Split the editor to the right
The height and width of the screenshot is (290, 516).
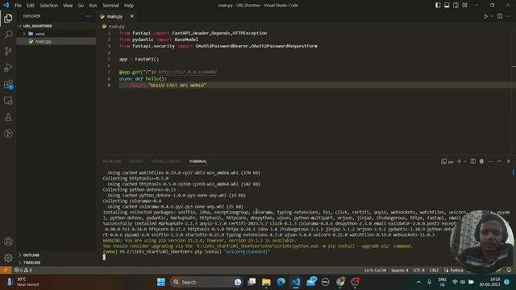500,16
